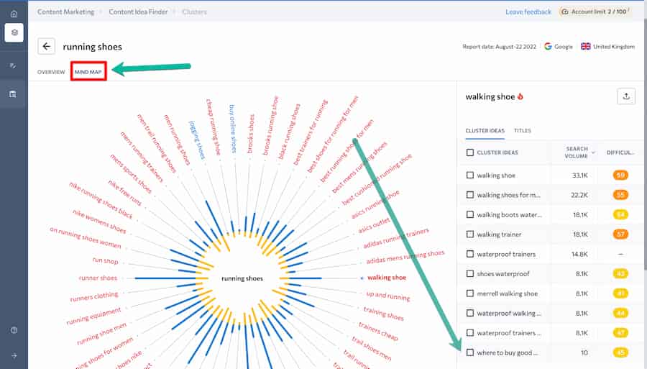Image resolution: width=647 pixels, height=369 pixels.
Task: Click the report date text
Action: (500, 47)
